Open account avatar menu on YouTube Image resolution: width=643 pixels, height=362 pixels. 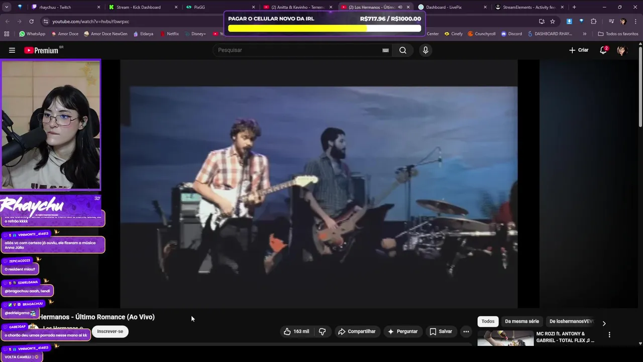click(622, 50)
